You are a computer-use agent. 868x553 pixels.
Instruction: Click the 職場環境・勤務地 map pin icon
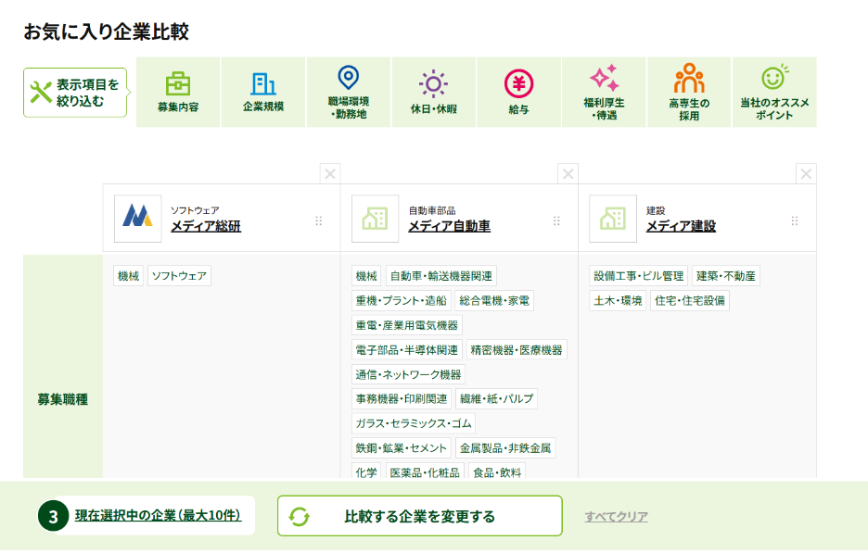pos(348,82)
